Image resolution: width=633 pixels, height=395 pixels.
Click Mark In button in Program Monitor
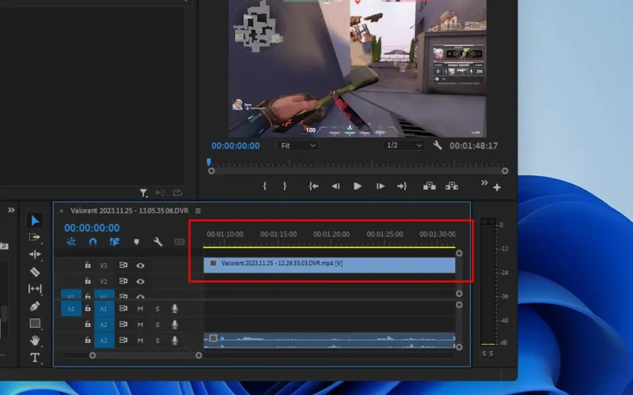point(264,186)
